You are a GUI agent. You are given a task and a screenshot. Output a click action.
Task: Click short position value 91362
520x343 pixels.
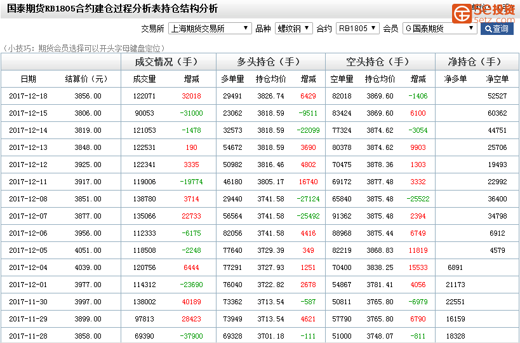(x=342, y=216)
